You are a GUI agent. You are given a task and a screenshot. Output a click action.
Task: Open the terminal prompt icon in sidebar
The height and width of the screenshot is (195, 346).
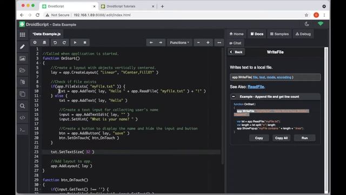[x=22, y=130]
